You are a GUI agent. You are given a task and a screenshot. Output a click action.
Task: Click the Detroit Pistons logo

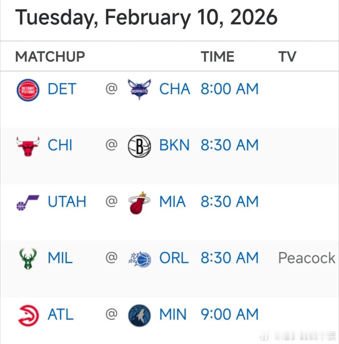click(x=28, y=90)
